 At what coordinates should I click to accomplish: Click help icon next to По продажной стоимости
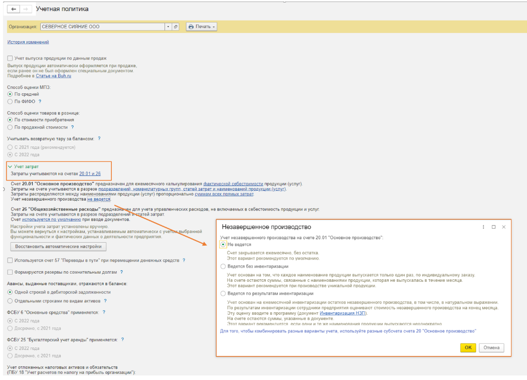pyautogui.click(x=73, y=127)
